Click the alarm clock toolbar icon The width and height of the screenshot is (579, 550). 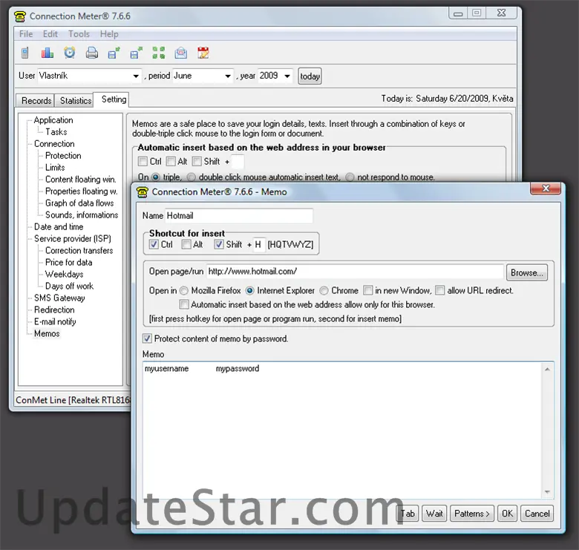[70, 53]
